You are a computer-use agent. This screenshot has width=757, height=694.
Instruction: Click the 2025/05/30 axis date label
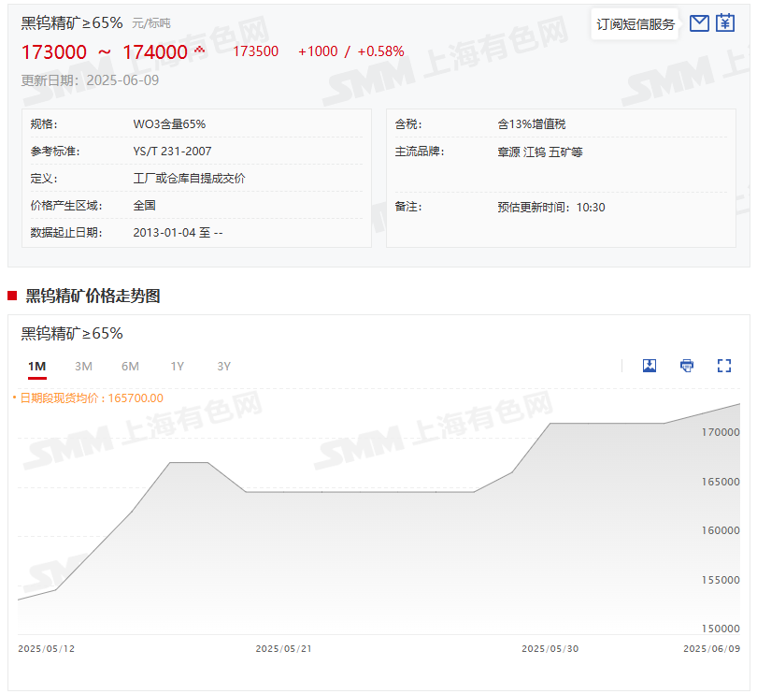click(550, 648)
